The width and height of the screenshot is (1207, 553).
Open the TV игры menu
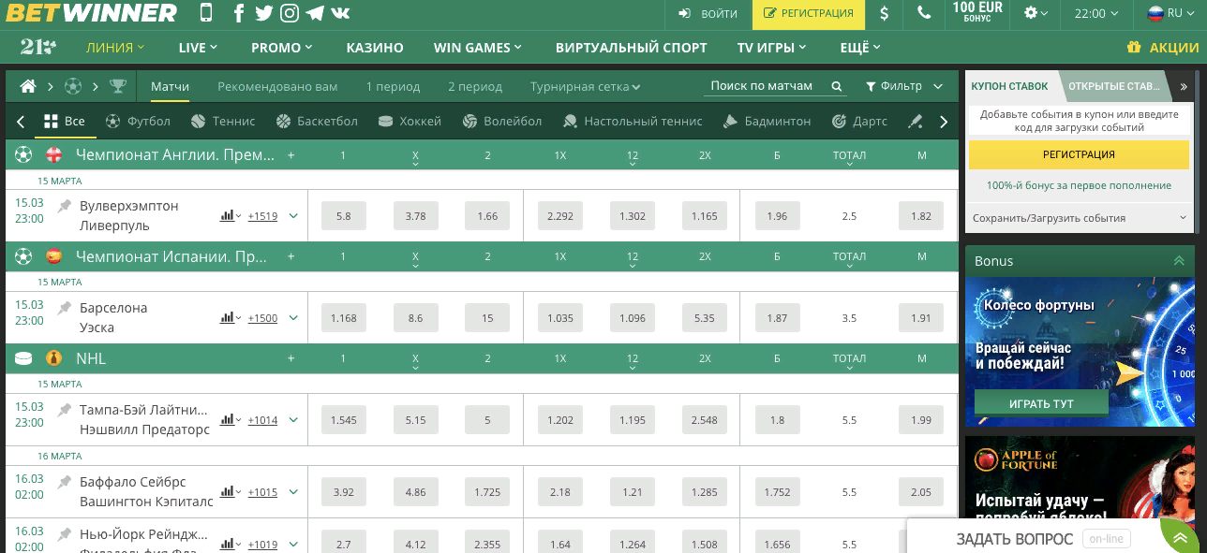772,48
